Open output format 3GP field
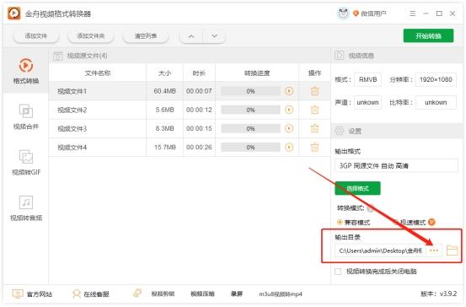The width and height of the screenshot is (466, 307). coord(396,165)
